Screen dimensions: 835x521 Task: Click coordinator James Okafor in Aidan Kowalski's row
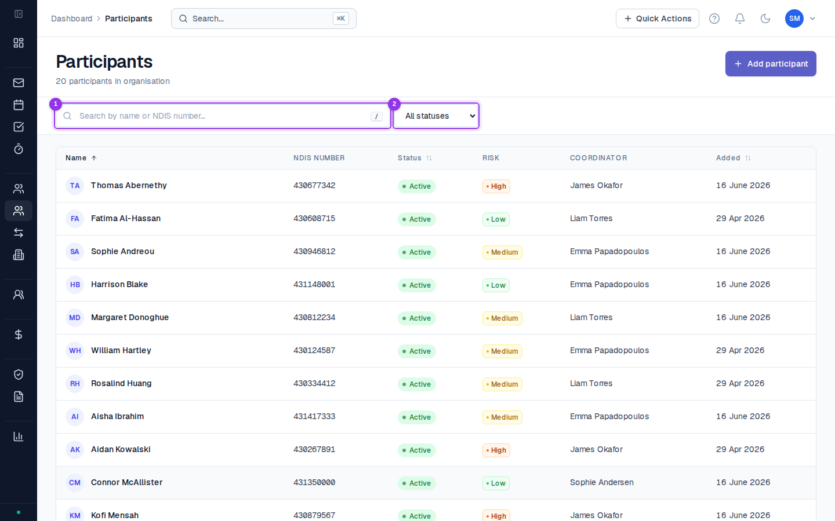596,449
